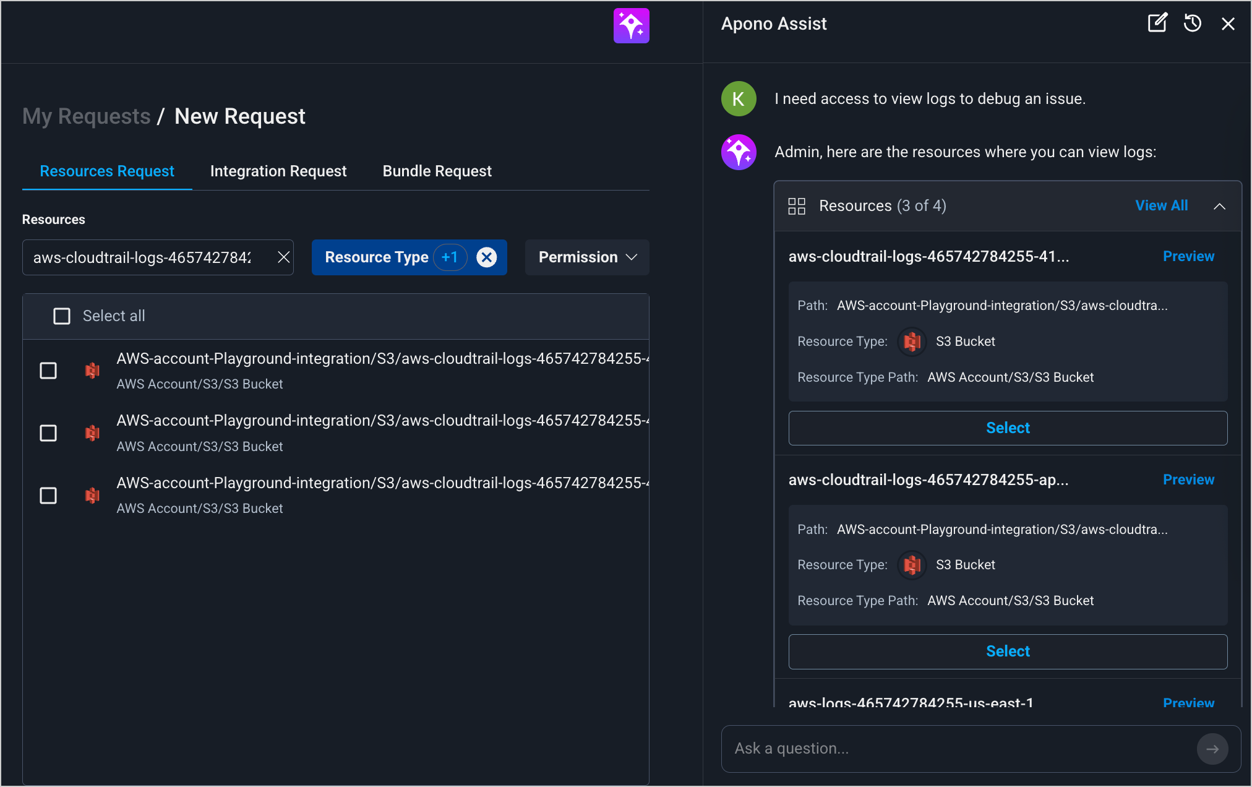Click Select for the aws-cloudtrail-logs-...-41 resource
This screenshot has height=787, width=1252.
click(1007, 428)
